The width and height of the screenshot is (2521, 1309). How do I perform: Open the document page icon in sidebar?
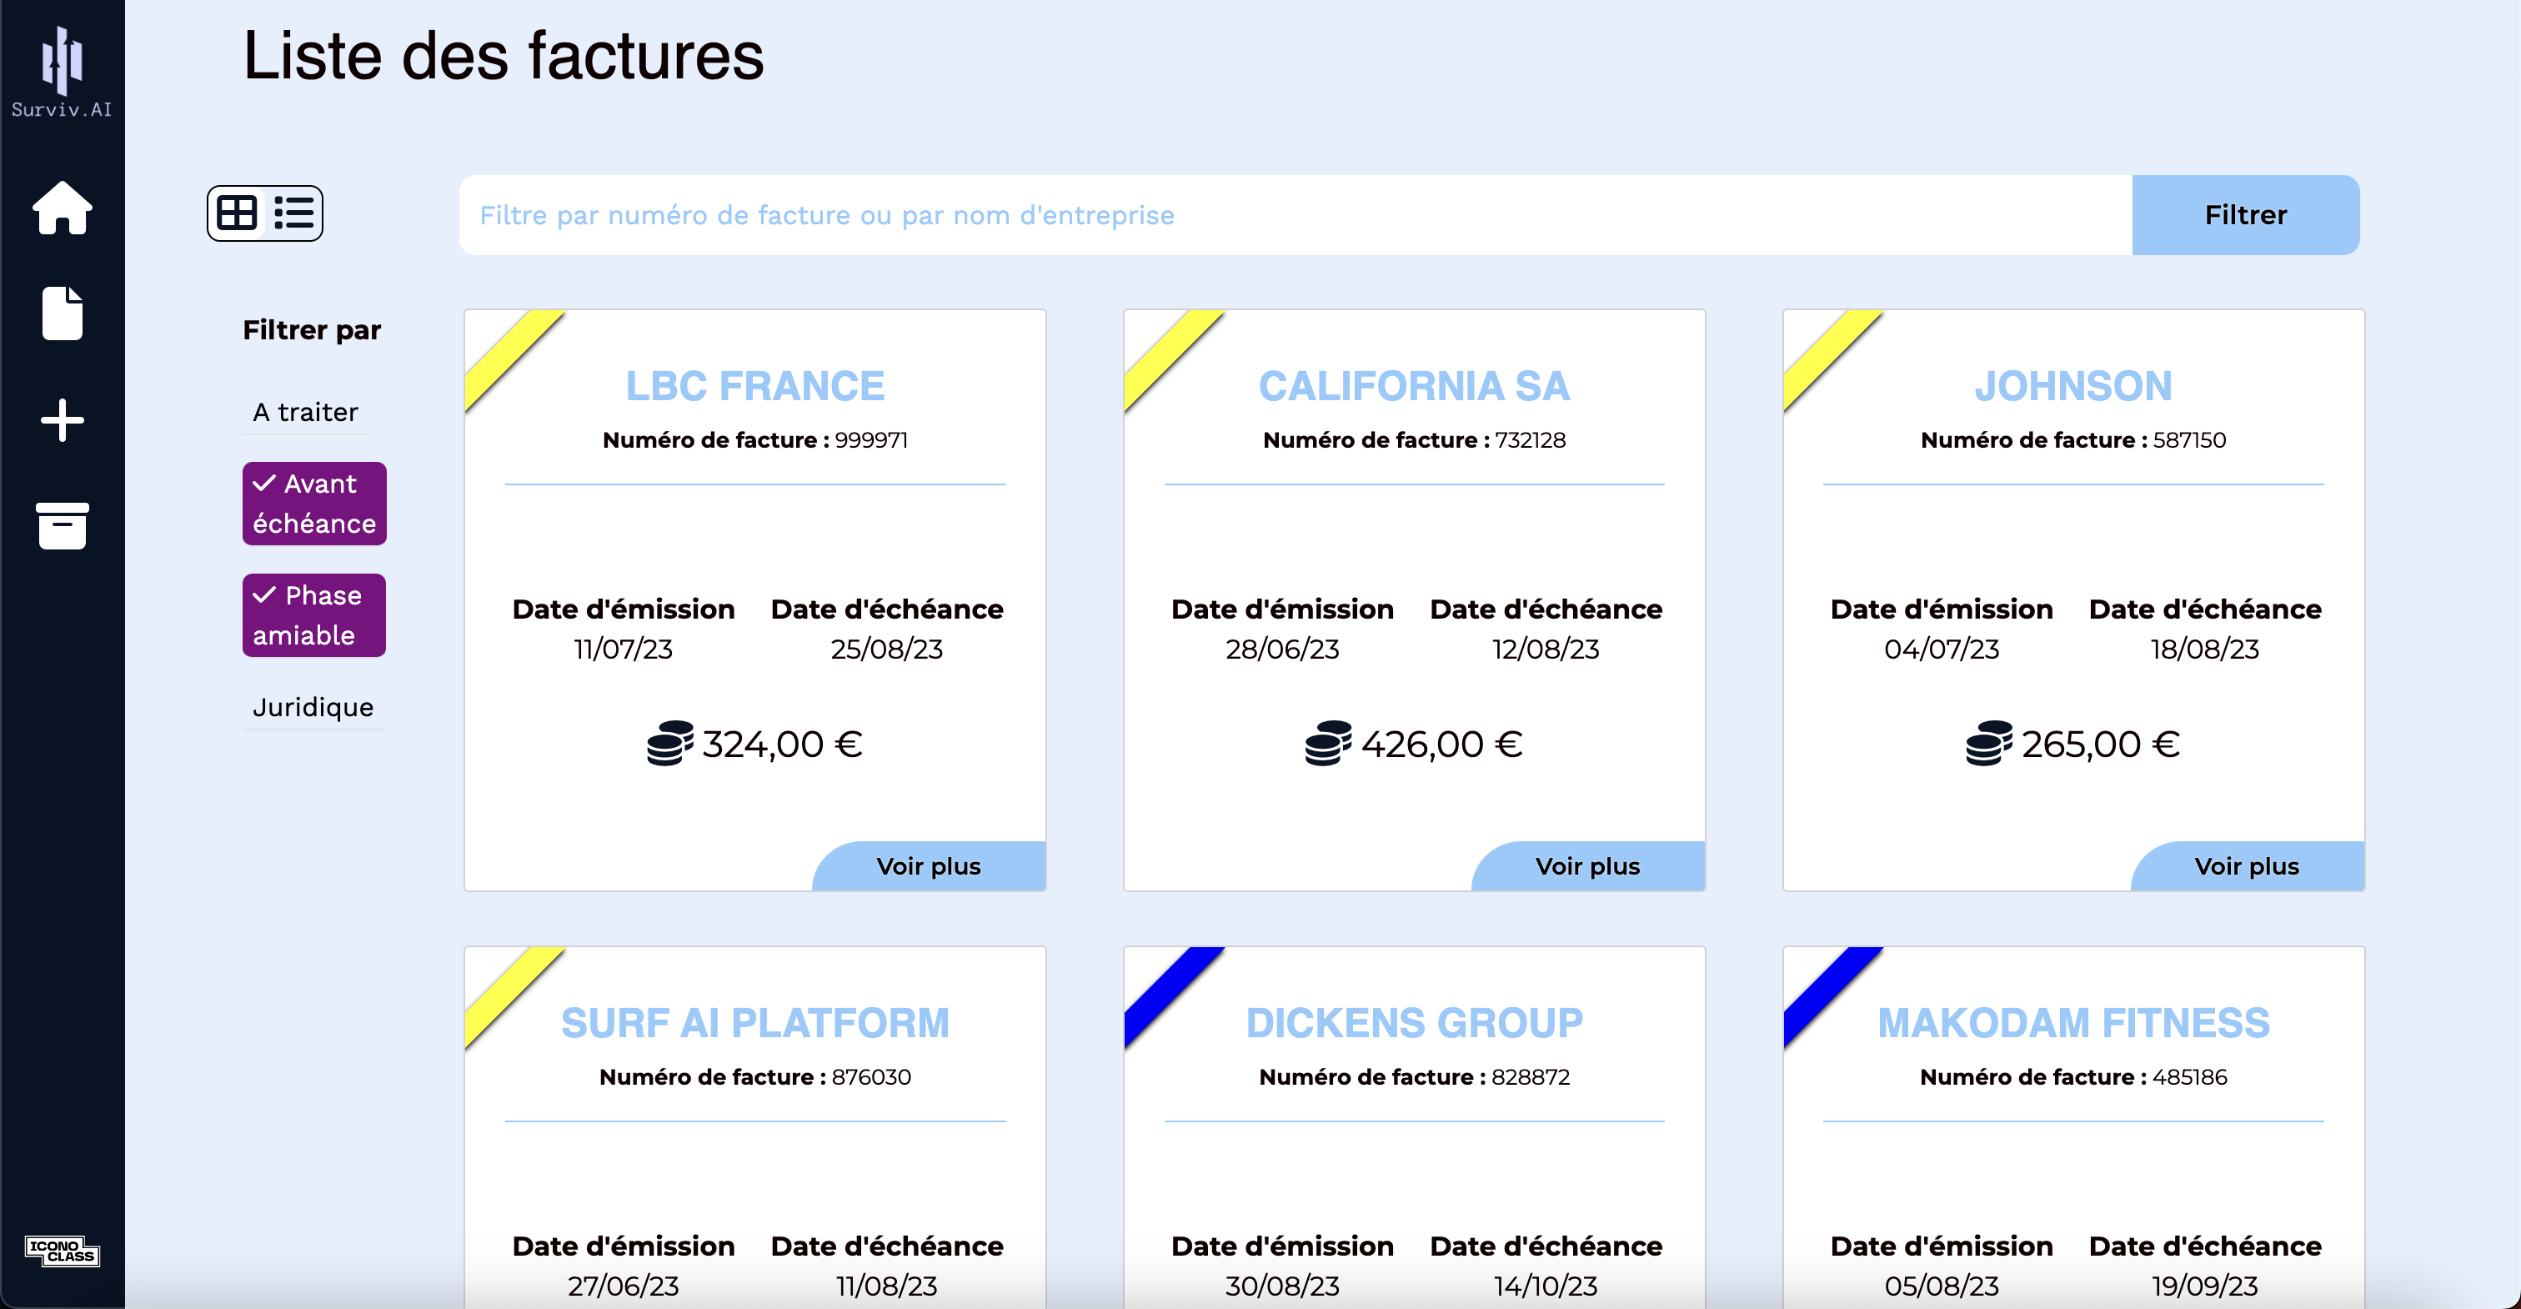coord(63,313)
